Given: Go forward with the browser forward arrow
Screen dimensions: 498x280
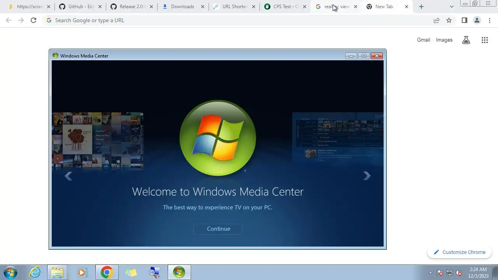Looking at the screenshot, I should pyautogui.click(x=21, y=20).
